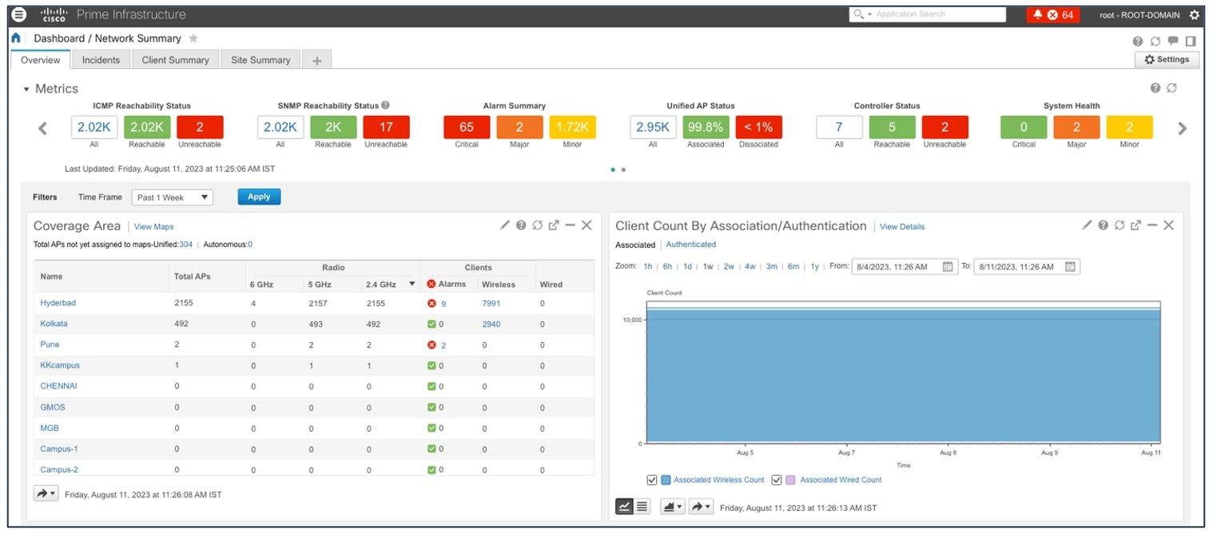Open the alarm bell notification badge
The height and width of the screenshot is (534, 1213).
1053,14
